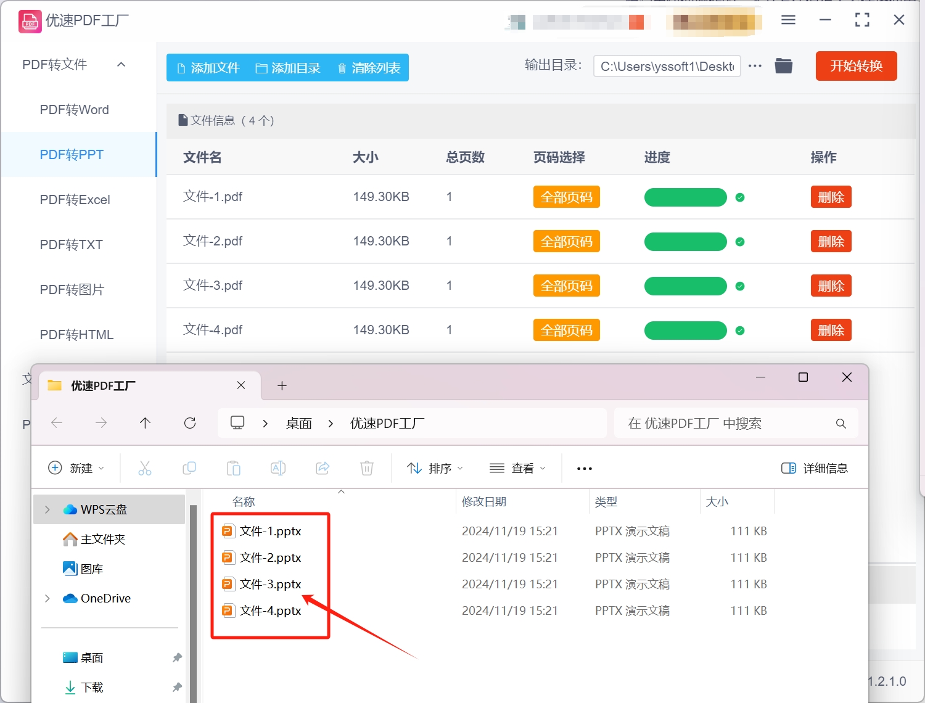Expand the OneDrive tree node
This screenshot has width=925, height=703.
47,598
